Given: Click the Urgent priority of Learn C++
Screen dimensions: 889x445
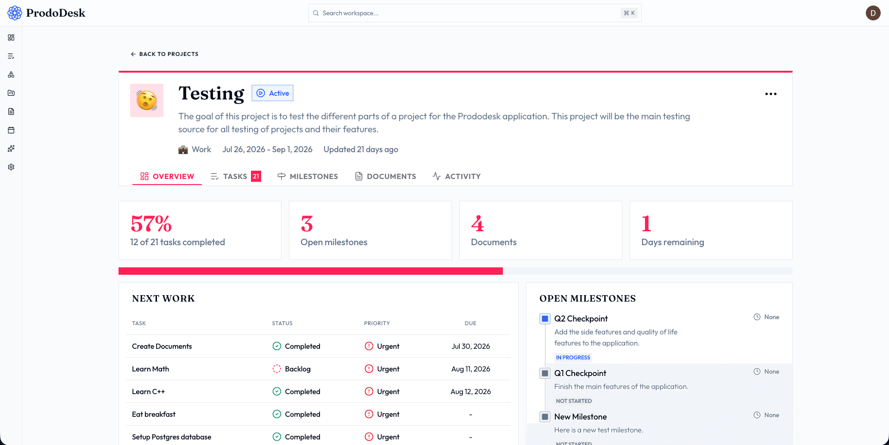Looking at the screenshot, I should click(x=382, y=391).
